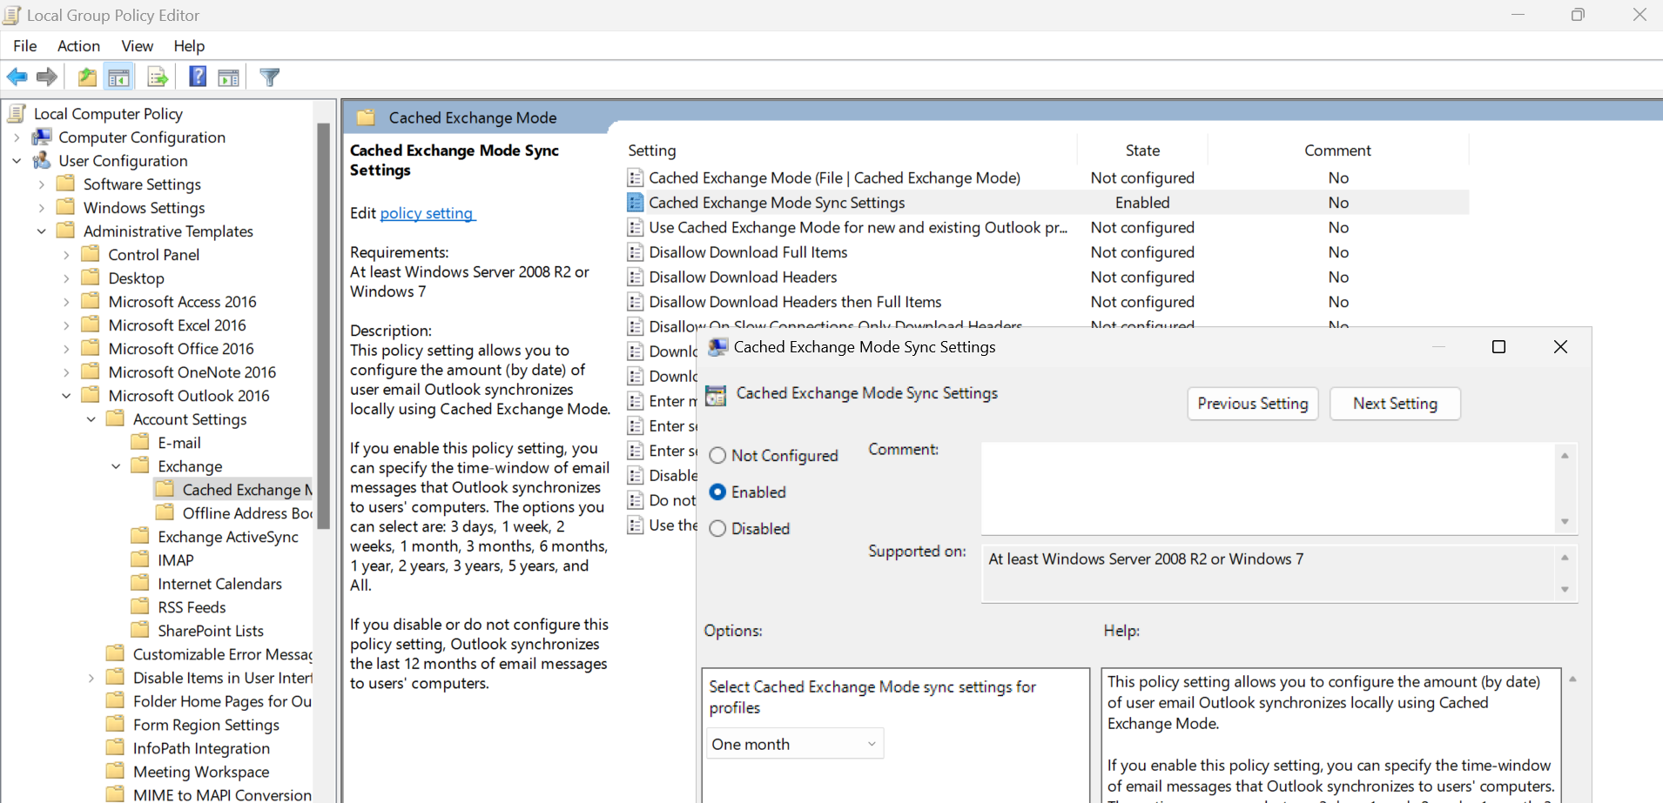Toggle the Show/Hide Action Pane icon
Viewport: 1663px width, 803px height.
click(228, 77)
